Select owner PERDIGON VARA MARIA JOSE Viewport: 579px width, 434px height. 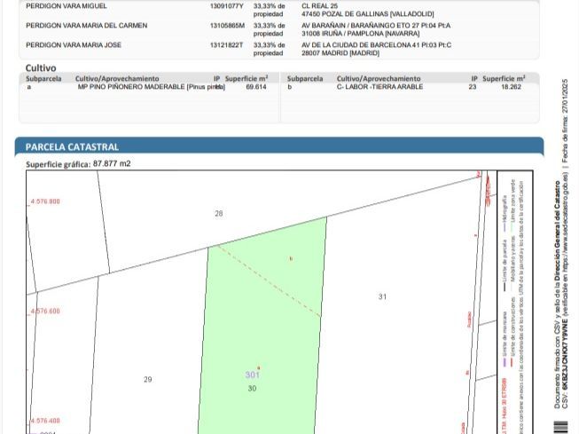pyautogui.click(x=73, y=44)
